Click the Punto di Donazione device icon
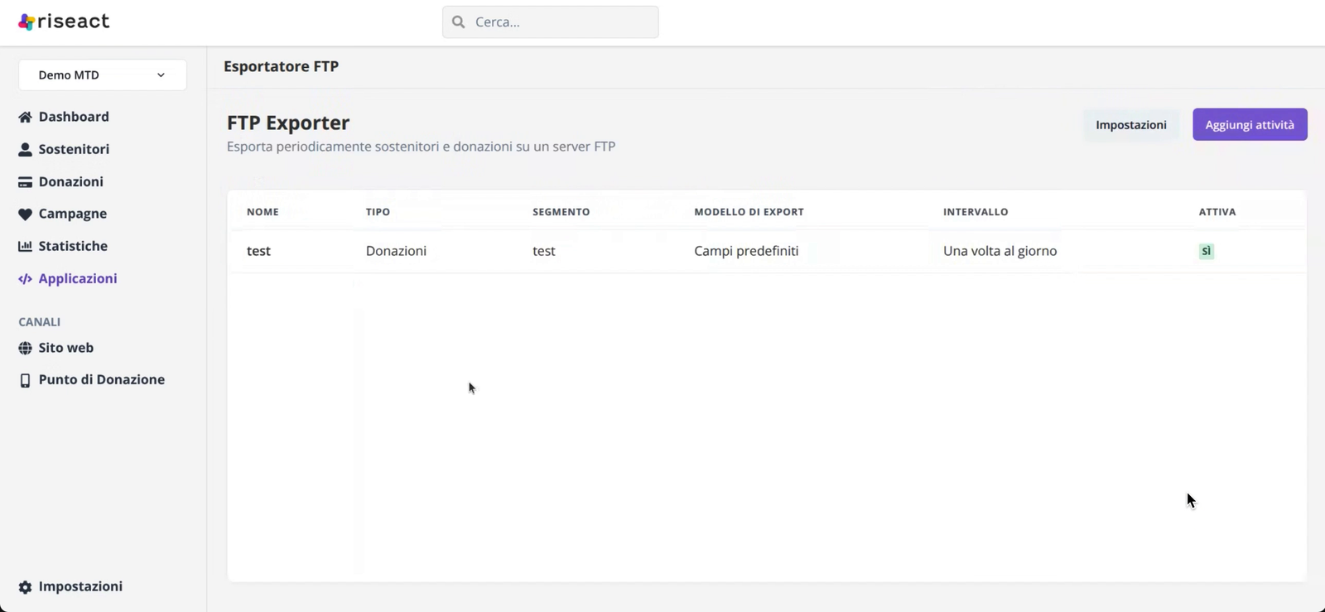Viewport: 1325px width, 612px height. [25, 380]
